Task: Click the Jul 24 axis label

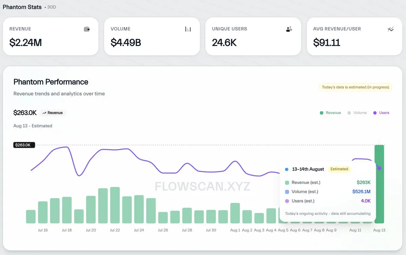Action: [139, 230]
